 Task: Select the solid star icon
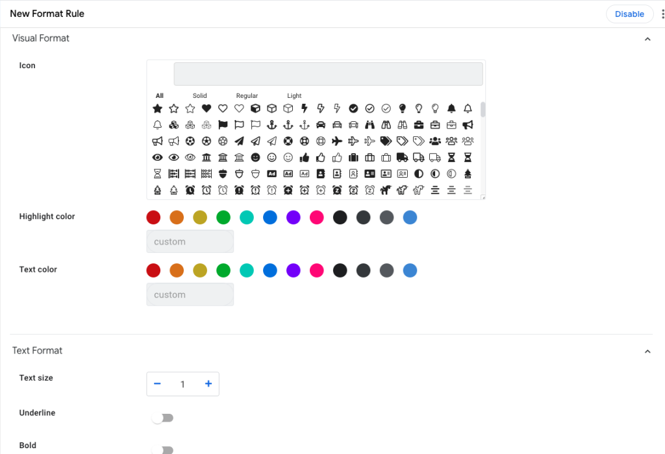(x=157, y=108)
